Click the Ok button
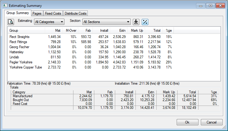Image resolution: width=228 pixels, height=131 pixels. [x=187, y=122]
